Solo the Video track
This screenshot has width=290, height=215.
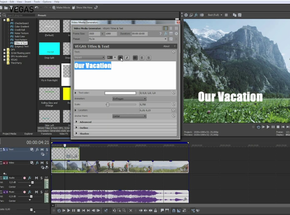pos(47,163)
